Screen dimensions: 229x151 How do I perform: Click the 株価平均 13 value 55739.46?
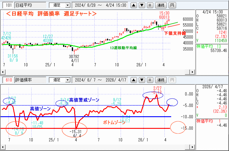(x=218, y=51)
